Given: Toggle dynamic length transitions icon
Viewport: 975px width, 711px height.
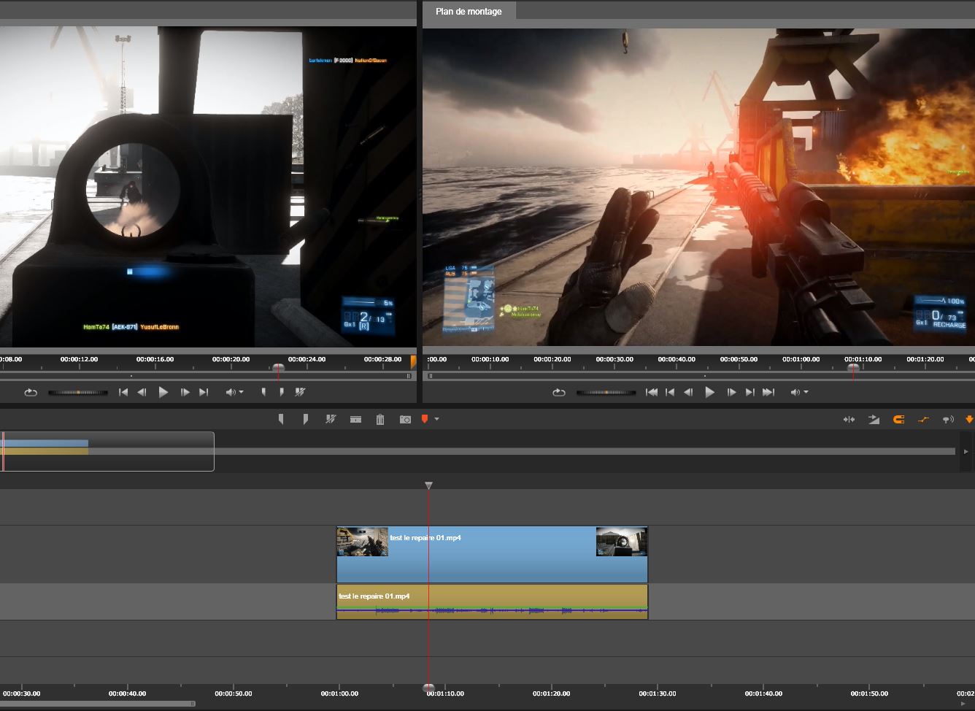Looking at the screenshot, I should pyautogui.click(x=874, y=419).
